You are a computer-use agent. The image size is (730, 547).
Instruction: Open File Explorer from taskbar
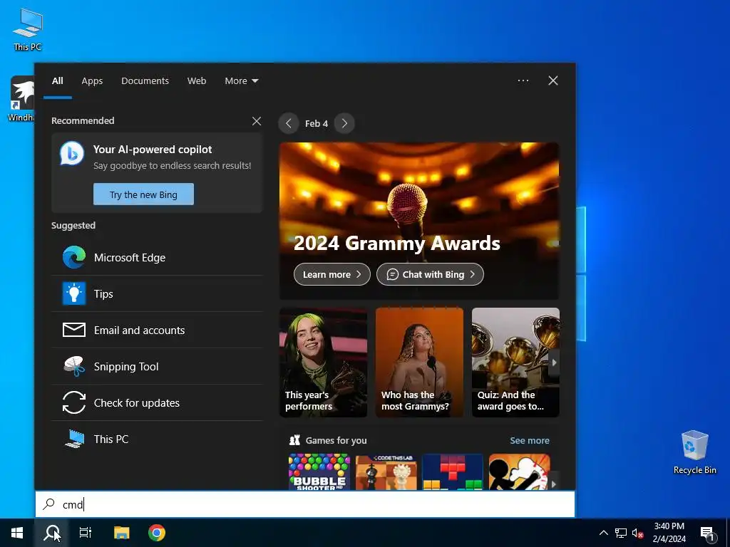tap(121, 533)
